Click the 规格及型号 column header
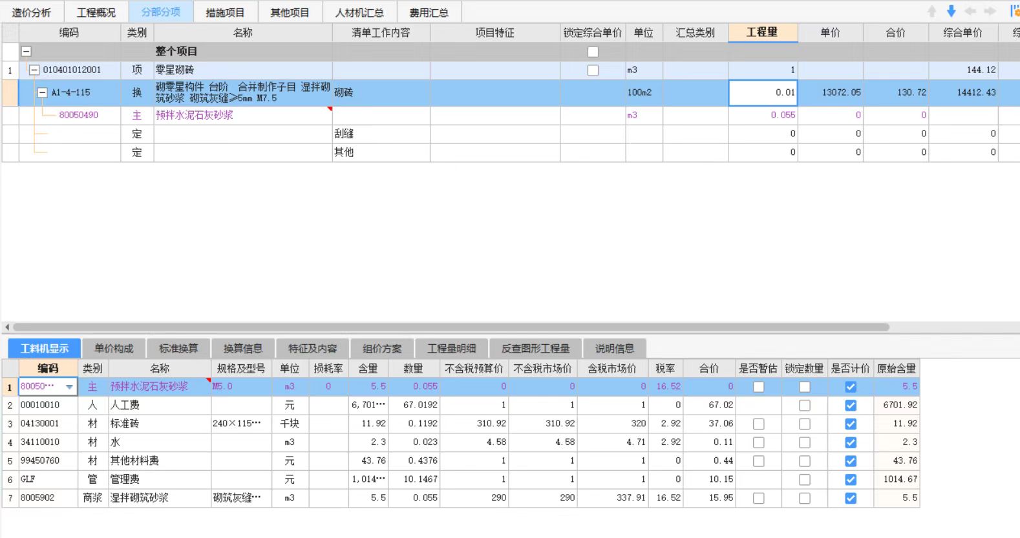The width and height of the screenshot is (1020, 538). pos(241,368)
